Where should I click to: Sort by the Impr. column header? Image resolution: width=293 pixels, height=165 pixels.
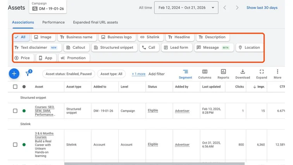pos(259,87)
